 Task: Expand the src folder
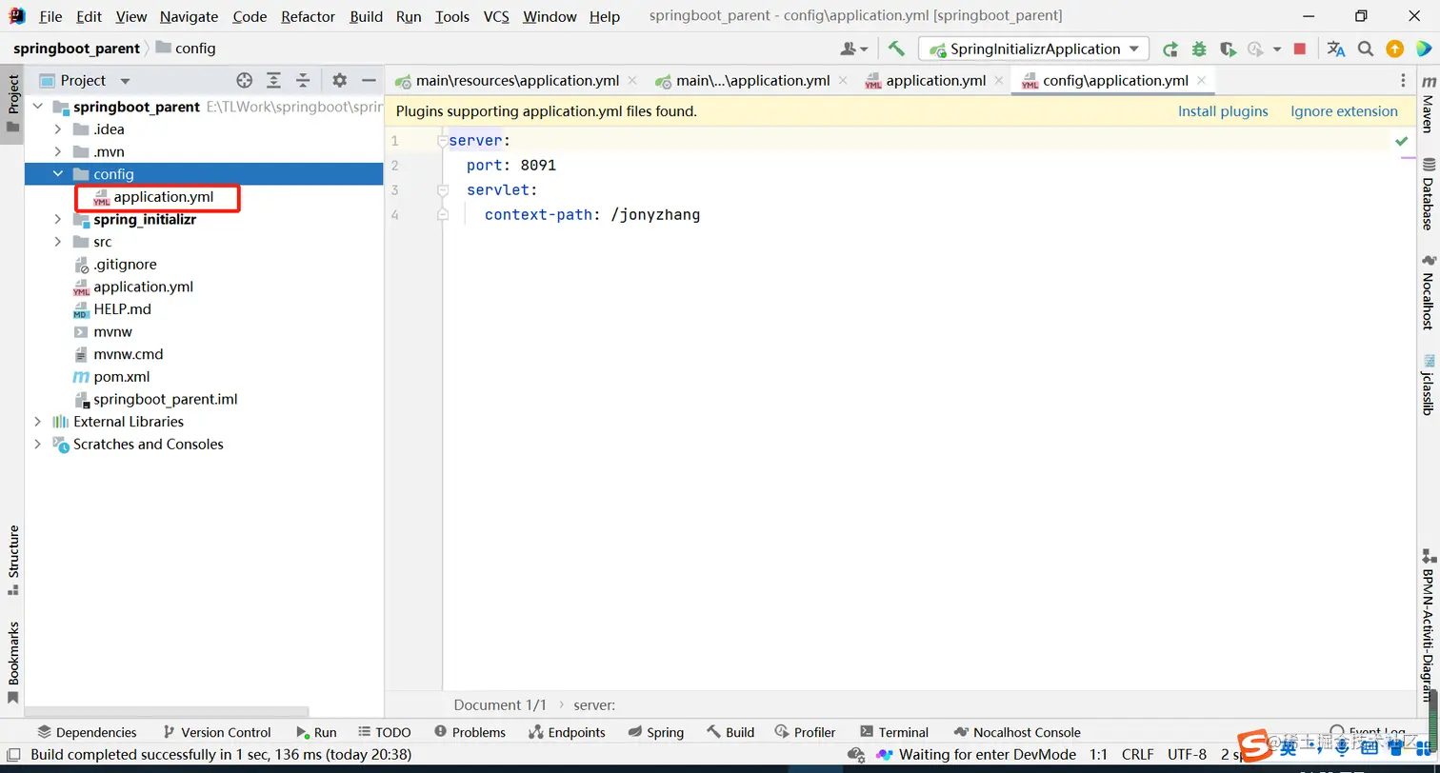point(58,242)
